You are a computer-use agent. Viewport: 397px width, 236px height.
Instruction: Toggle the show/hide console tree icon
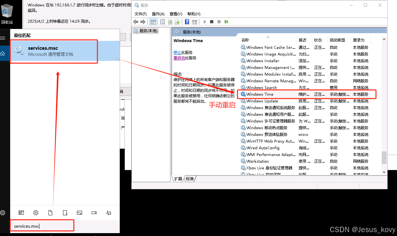(153, 22)
